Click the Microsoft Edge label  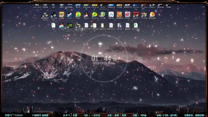pyautogui.click(x=136, y=8)
